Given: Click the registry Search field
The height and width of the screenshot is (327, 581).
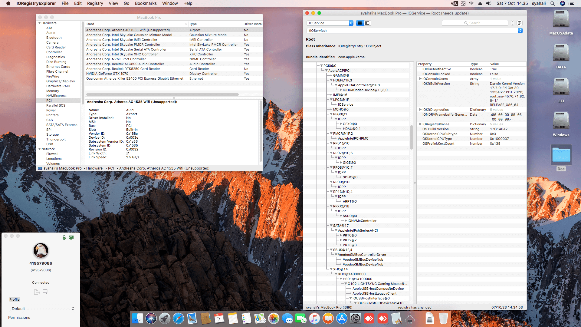Looking at the screenshot, I should pos(475,23).
